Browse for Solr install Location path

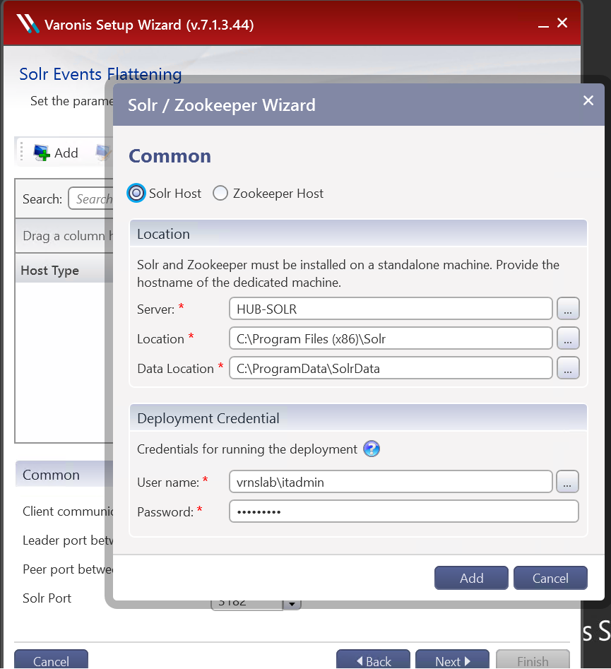(x=568, y=338)
